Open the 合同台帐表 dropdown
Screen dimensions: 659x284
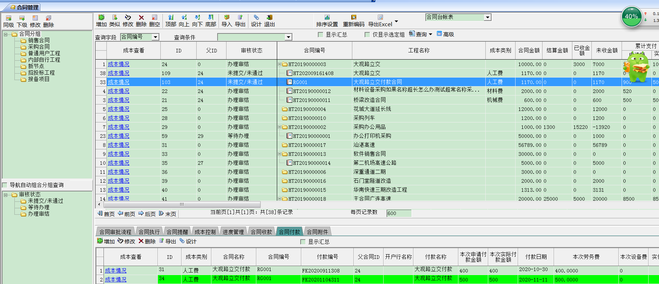(x=488, y=17)
